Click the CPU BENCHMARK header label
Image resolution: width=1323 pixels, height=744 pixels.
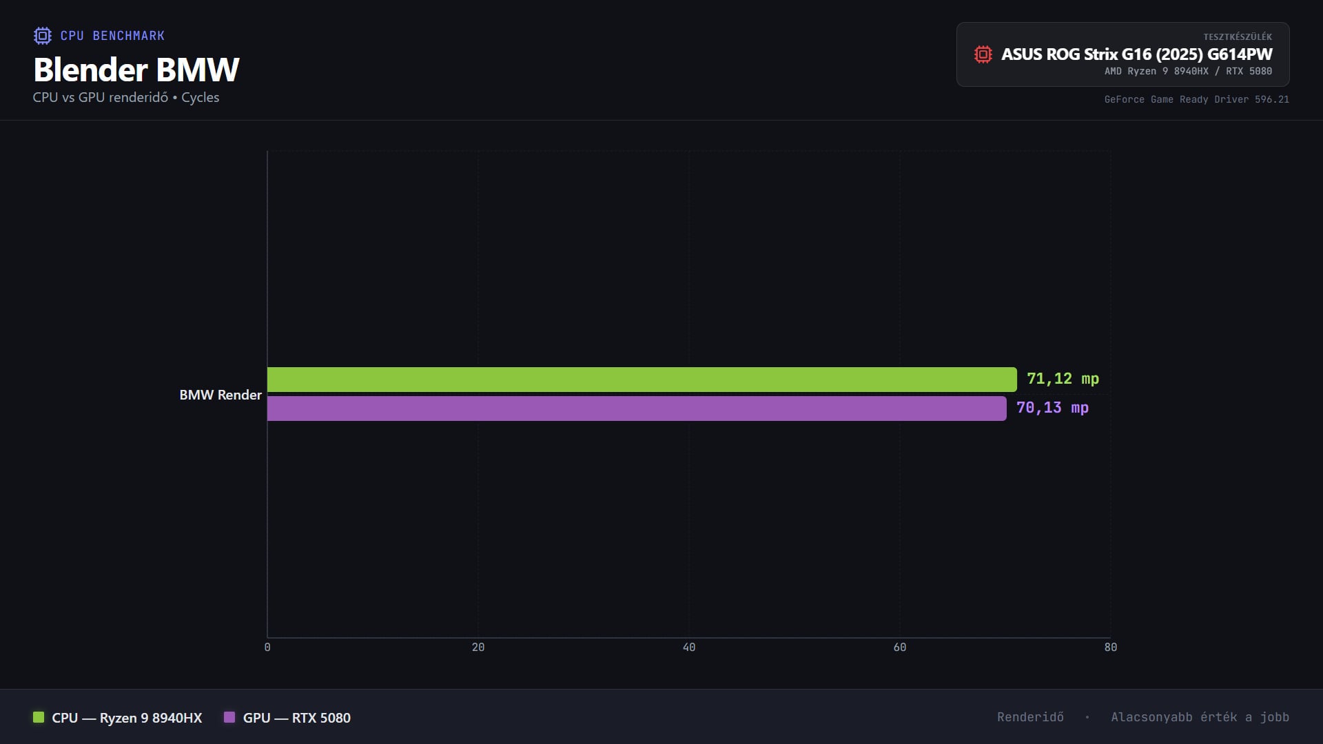[x=112, y=36]
